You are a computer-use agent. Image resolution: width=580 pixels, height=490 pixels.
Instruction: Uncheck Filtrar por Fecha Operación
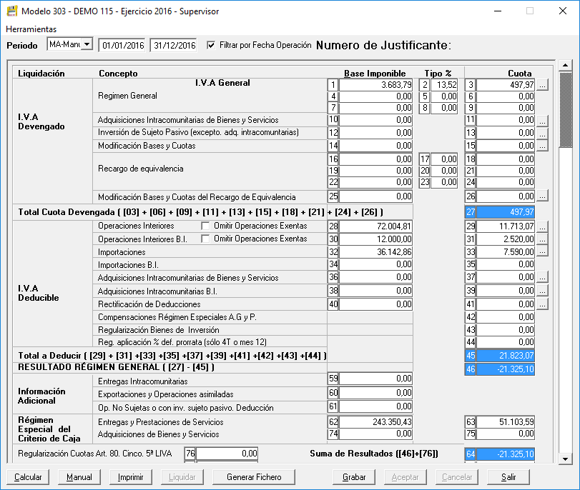(x=211, y=45)
